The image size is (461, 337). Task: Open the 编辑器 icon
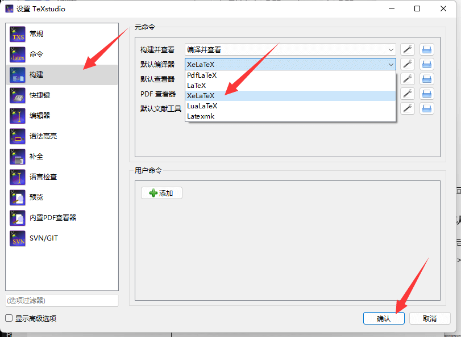18,116
